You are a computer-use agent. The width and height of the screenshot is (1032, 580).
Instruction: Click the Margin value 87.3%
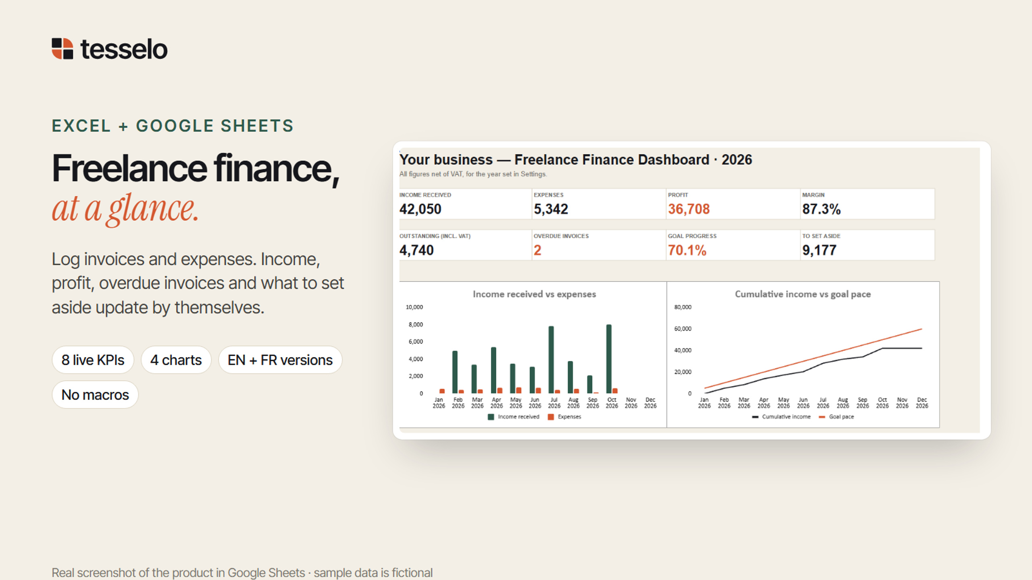coord(821,209)
